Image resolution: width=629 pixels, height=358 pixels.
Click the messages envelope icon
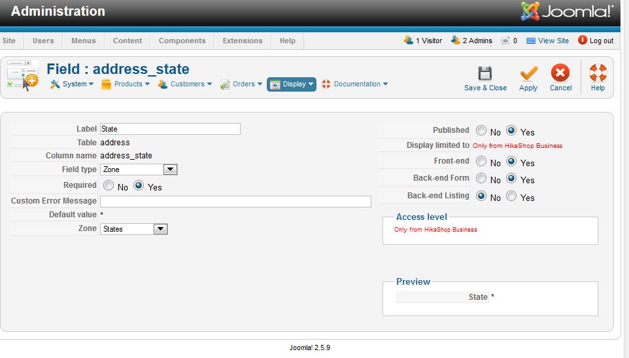tap(506, 40)
